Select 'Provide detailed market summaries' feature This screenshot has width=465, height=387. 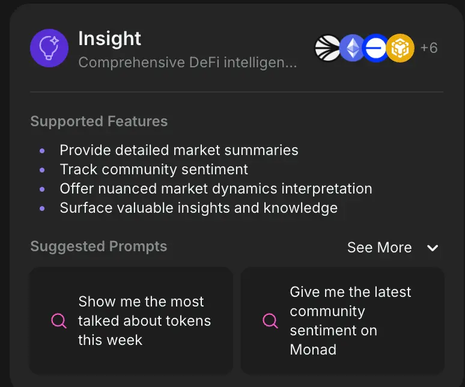pos(179,150)
